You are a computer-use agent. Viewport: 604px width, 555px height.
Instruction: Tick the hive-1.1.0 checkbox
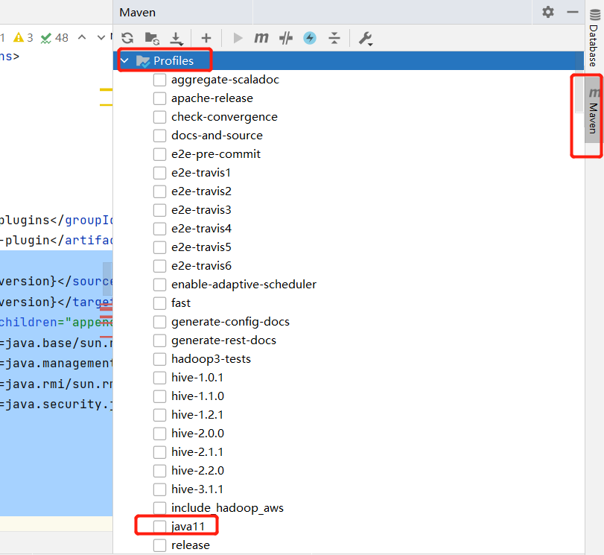point(159,396)
